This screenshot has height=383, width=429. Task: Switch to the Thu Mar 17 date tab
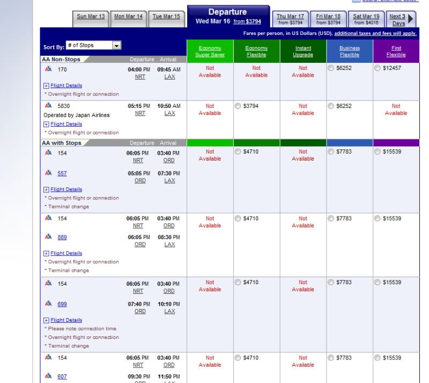click(x=290, y=17)
